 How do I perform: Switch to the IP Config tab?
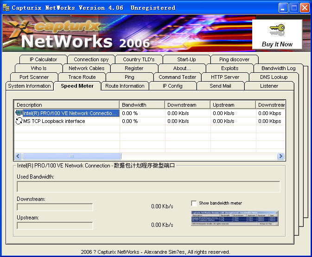(x=172, y=86)
